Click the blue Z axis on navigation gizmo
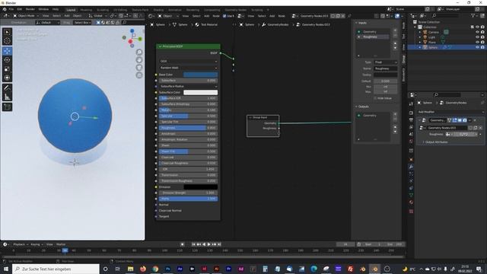The width and height of the screenshot is (487, 274). click(x=132, y=30)
